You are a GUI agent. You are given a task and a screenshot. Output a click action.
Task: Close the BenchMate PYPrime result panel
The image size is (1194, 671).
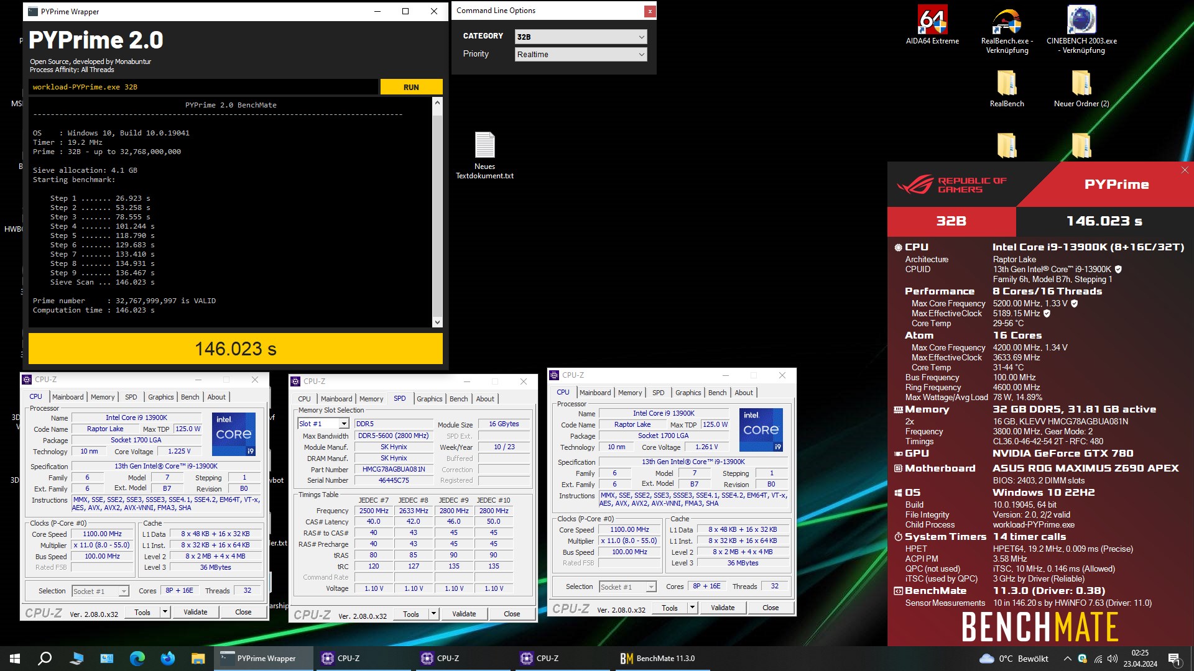click(1185, 170)
